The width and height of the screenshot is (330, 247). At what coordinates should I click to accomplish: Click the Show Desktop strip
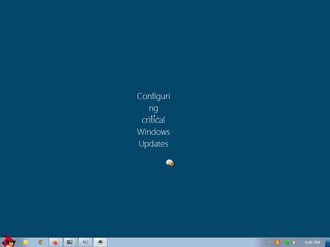[x=328, y=242]
